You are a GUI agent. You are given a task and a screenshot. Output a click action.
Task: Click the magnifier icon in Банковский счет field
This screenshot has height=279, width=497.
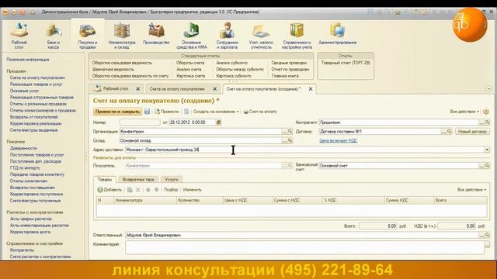click(x=487, y=165)
